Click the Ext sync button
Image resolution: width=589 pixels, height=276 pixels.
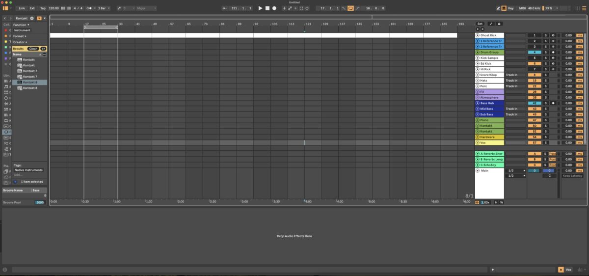coord(32,8)
